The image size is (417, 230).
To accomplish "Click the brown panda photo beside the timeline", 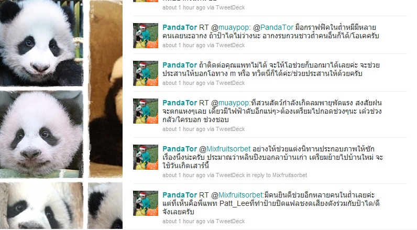I will [x=106, y=89].
